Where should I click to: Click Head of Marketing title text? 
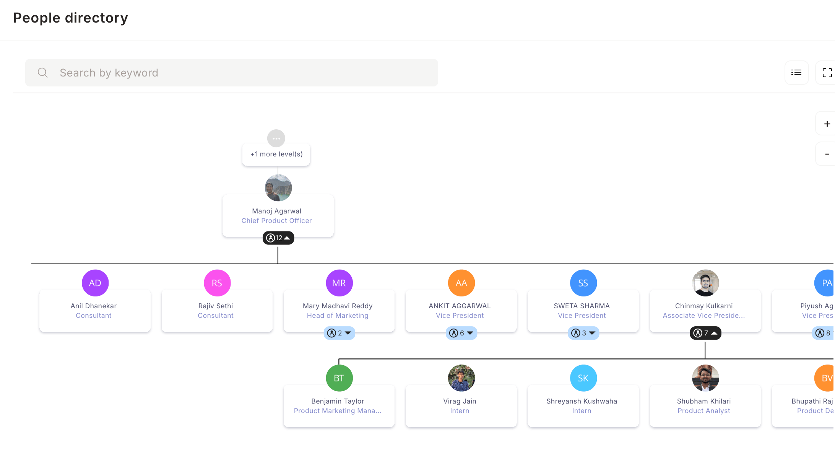pyautogui.click(x=338, y=316)
